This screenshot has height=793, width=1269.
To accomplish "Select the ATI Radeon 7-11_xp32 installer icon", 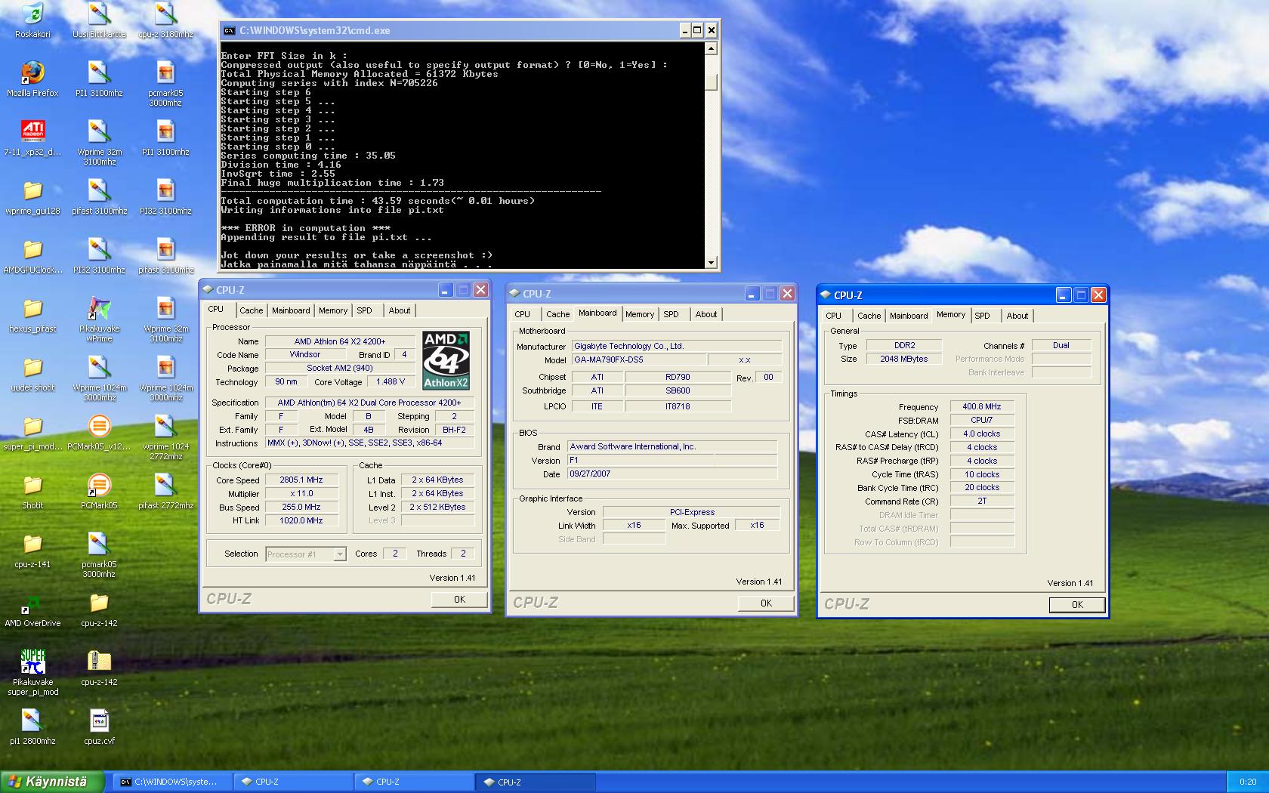I will (x=32, y=131).
